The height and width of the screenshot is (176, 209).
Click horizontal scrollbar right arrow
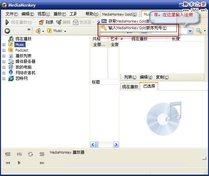(x=116, y=144)
